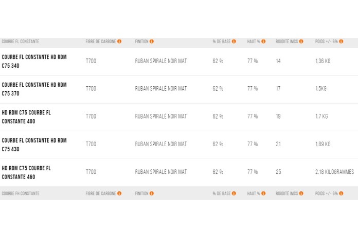Screen dimensions: 358x238
Task: Click the Courbe FH Constante section header
Action: [x=21, y=193]
